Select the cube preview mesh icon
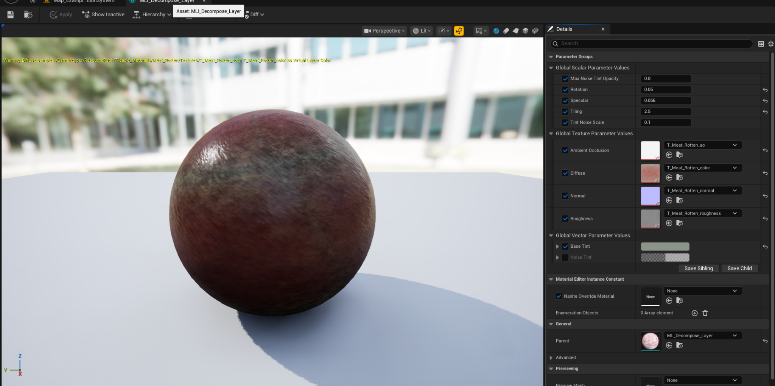Image resolution: width=775 pixels, height=386 pixels. click(x=525, y=31)
